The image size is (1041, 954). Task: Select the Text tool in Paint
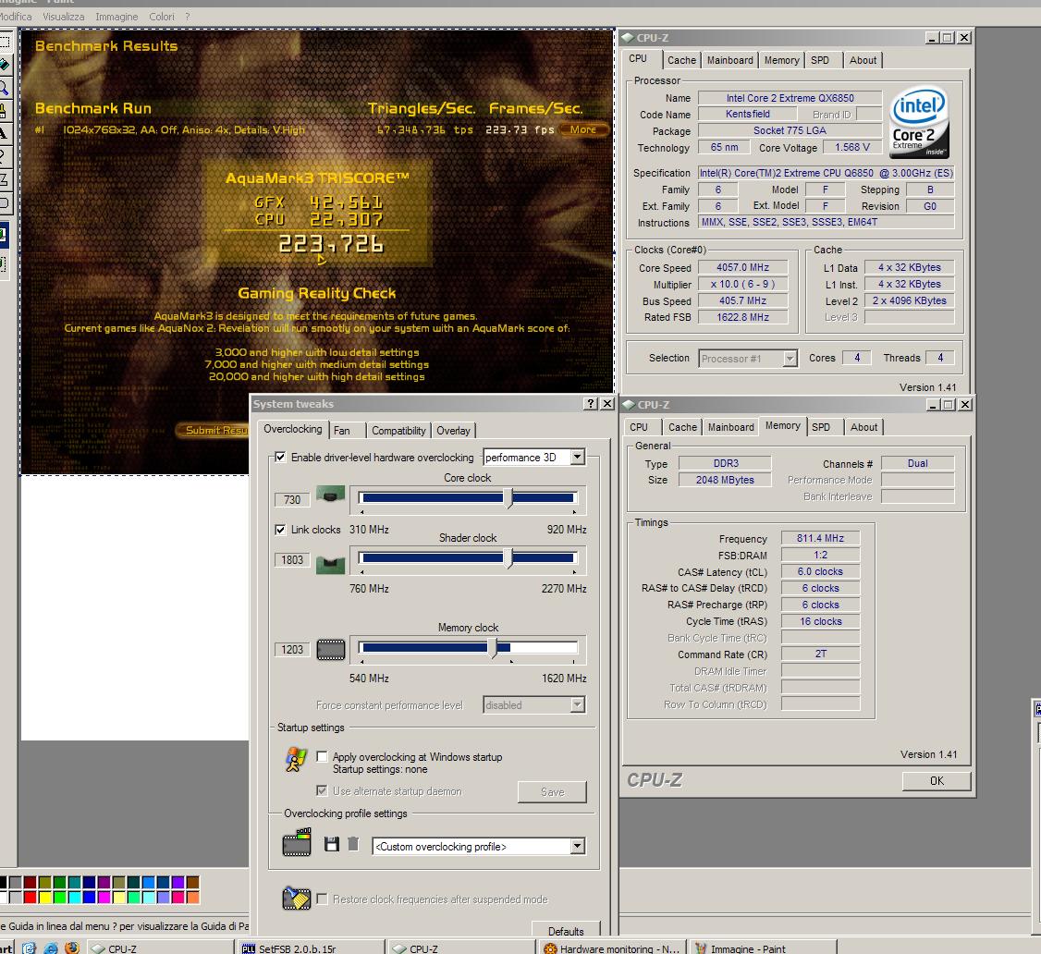pos(4,133)
